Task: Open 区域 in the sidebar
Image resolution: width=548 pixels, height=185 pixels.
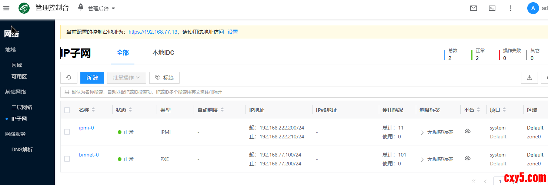Action: 17,65
